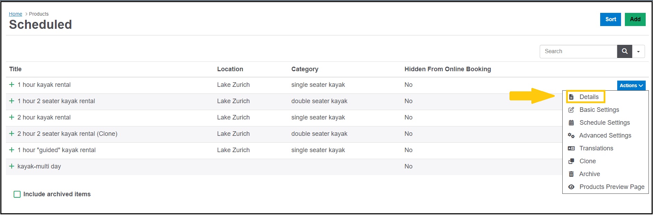Select the 2 hour 2 seater kayak rental (Clone) title

pyautogui.click(x=67, y=134)
